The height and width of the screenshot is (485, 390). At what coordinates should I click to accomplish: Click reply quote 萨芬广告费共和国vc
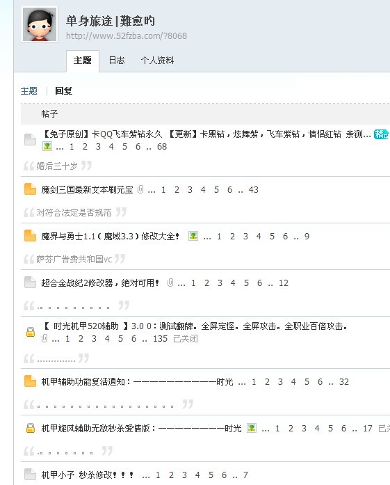pos(74,260)
